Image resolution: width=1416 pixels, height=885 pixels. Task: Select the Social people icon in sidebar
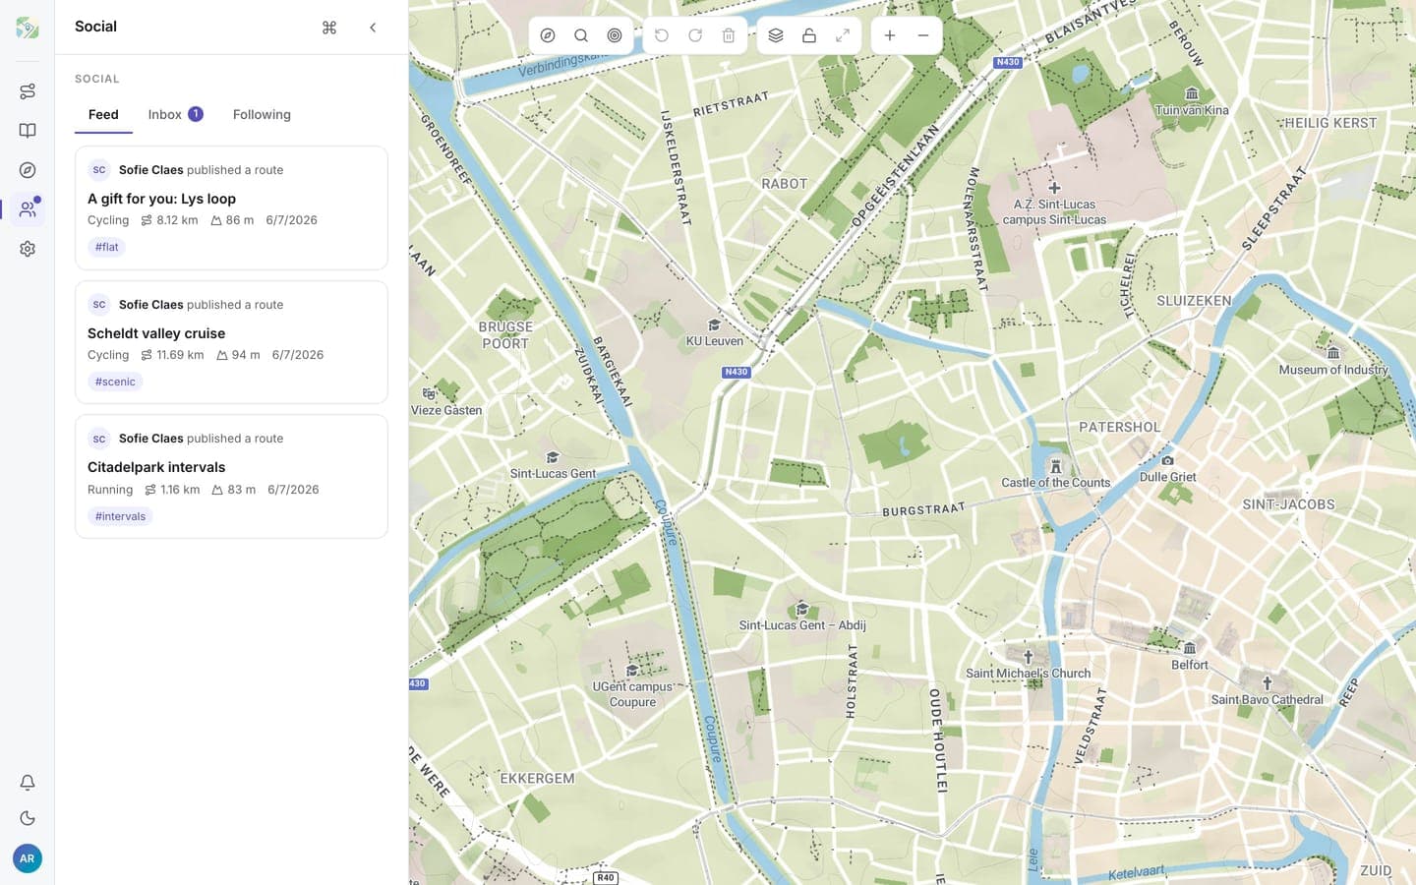pos(28,209)
